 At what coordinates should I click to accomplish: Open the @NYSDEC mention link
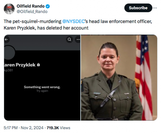(x=73, y=22)
